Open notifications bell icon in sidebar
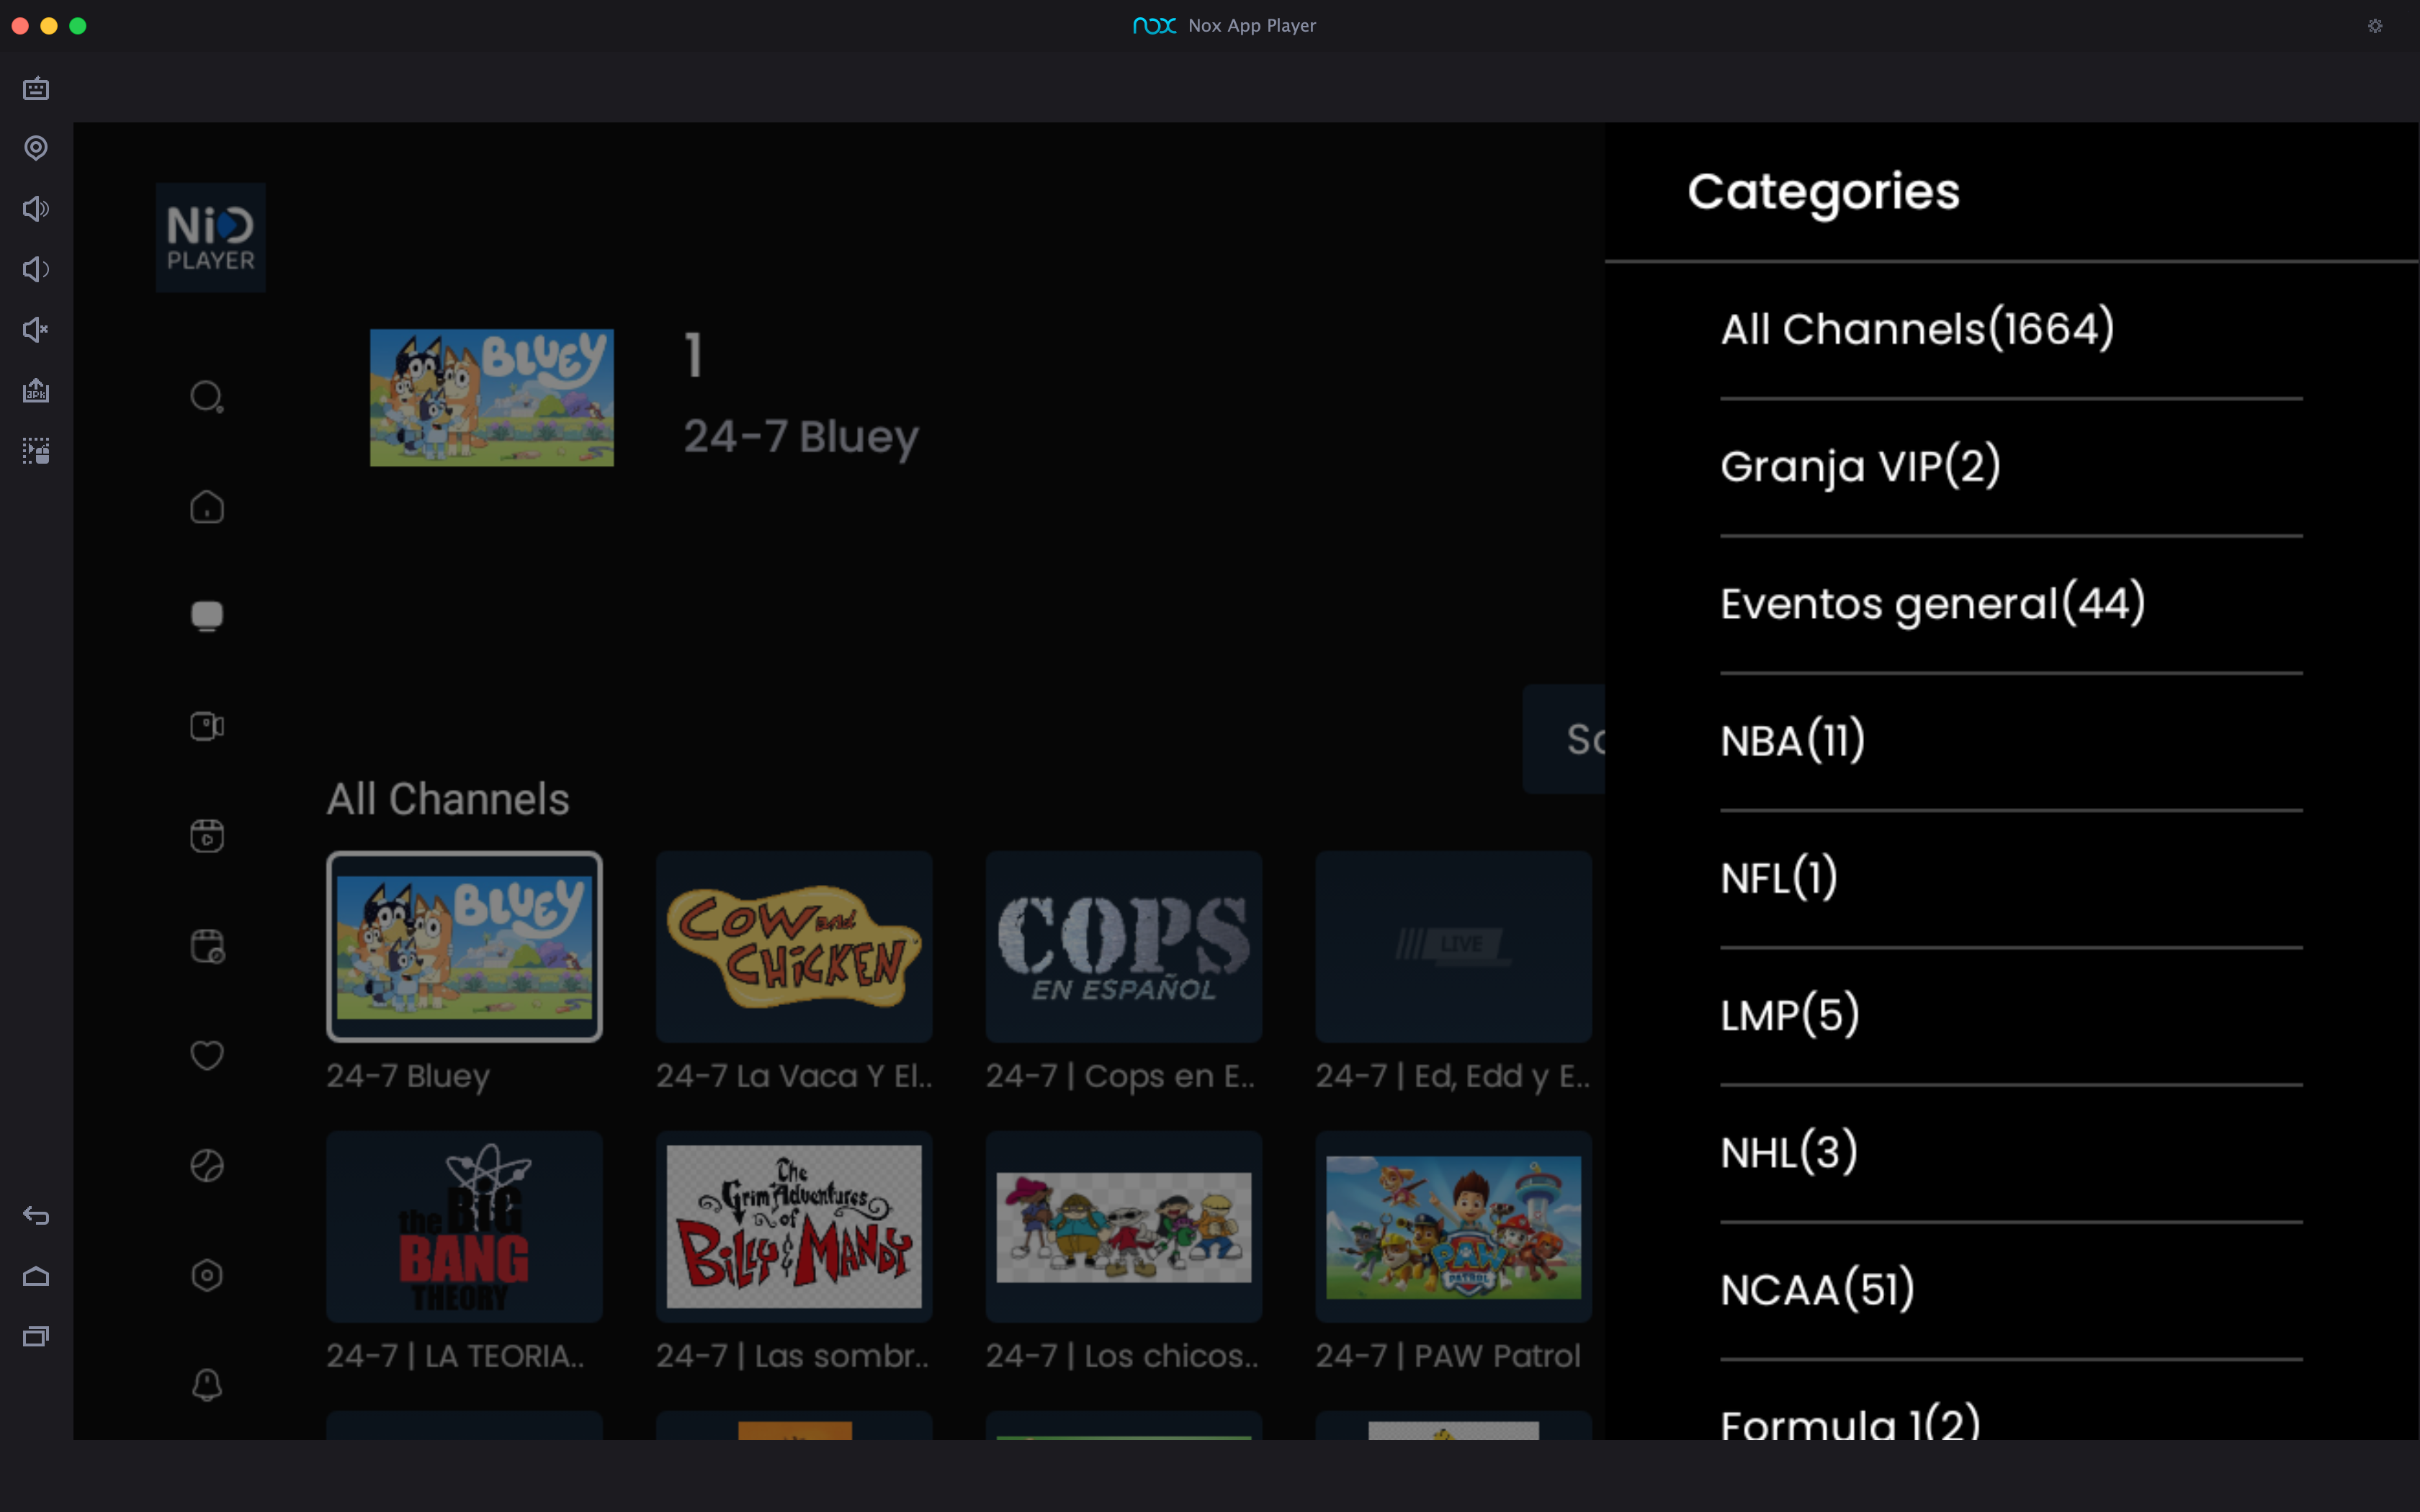 tap(207, 1385)
